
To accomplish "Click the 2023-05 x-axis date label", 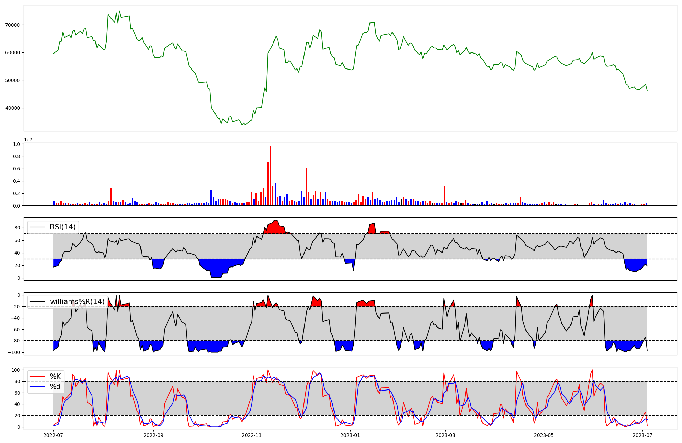I will [544, 435].
